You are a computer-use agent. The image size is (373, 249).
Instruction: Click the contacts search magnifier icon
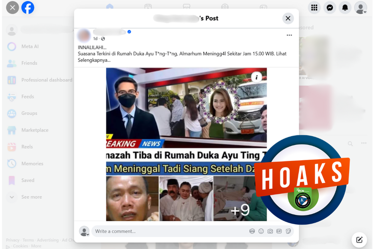click(350, 143)
